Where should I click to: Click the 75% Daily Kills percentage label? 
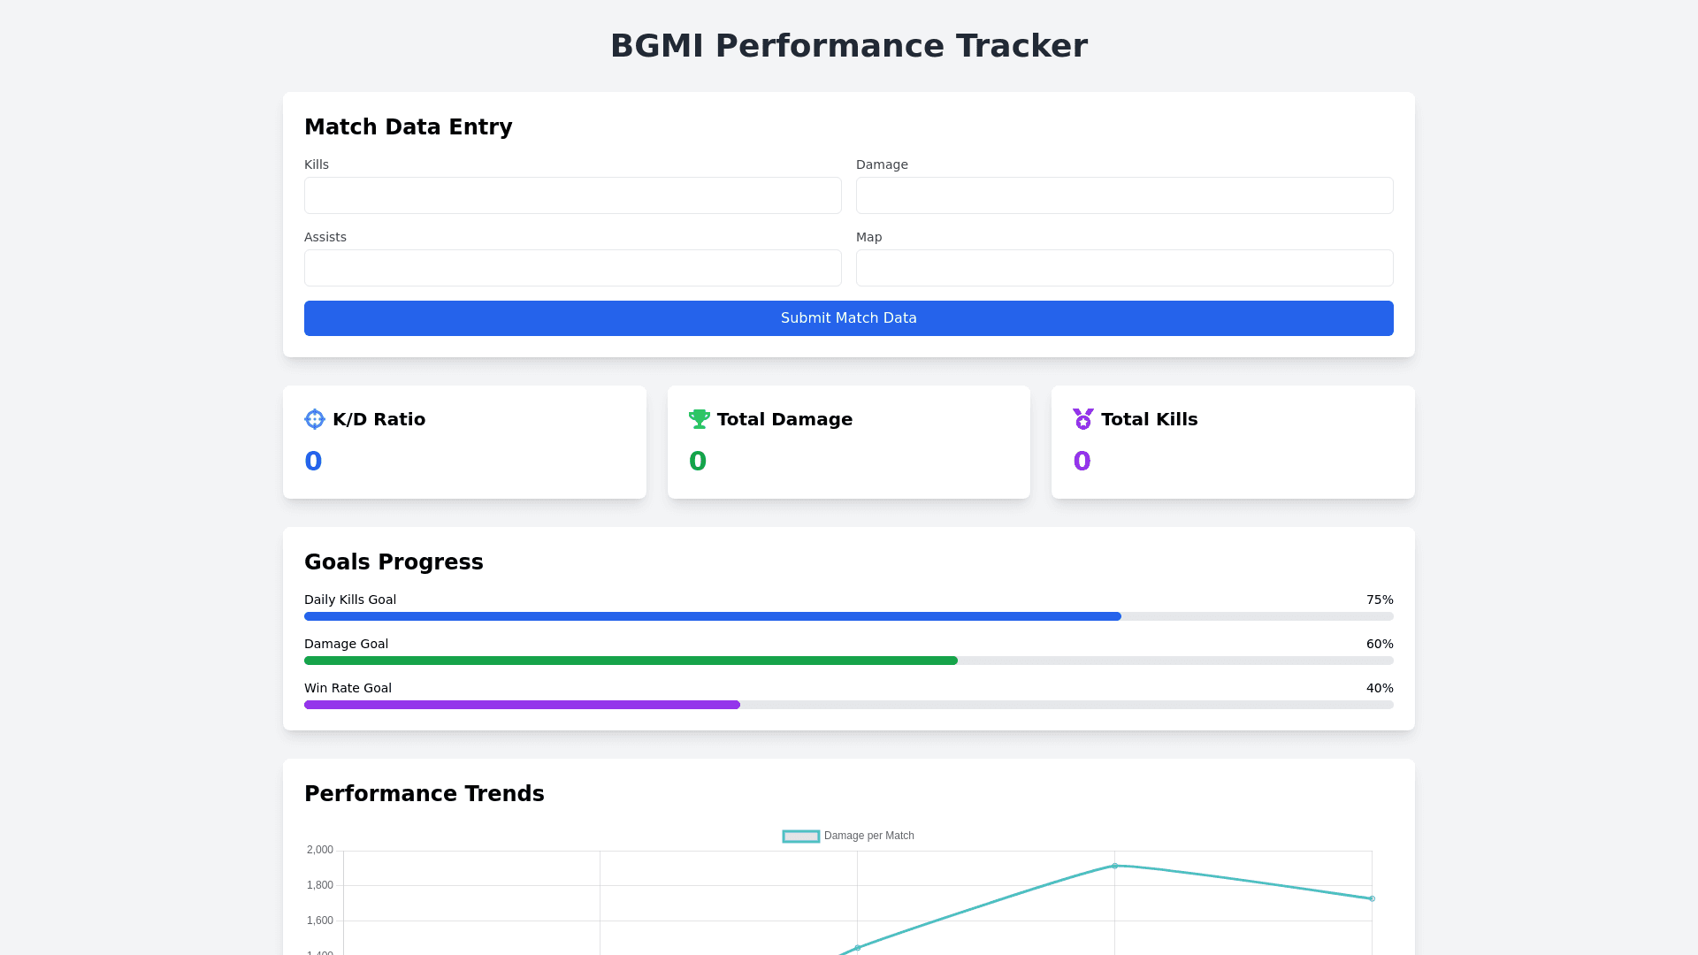click(1379, 600)
